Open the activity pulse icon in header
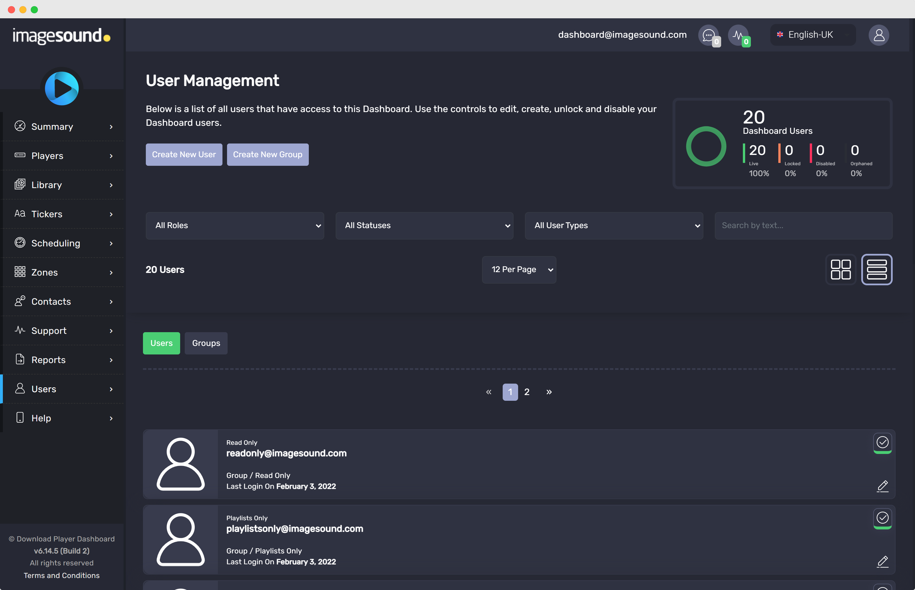Viewport: 915px width, 590px height. [x=738, y=35]
